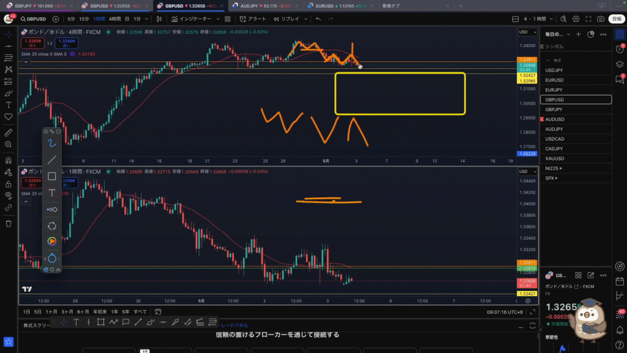Take a chart snapshot with the camera icon
The image size is (627, 353).
[x=601, y=19]
